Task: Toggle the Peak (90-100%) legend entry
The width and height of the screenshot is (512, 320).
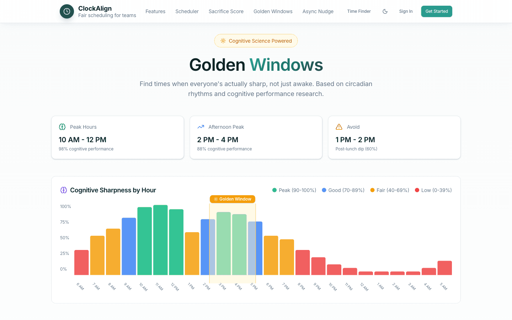Action: (x=294, y=190)
